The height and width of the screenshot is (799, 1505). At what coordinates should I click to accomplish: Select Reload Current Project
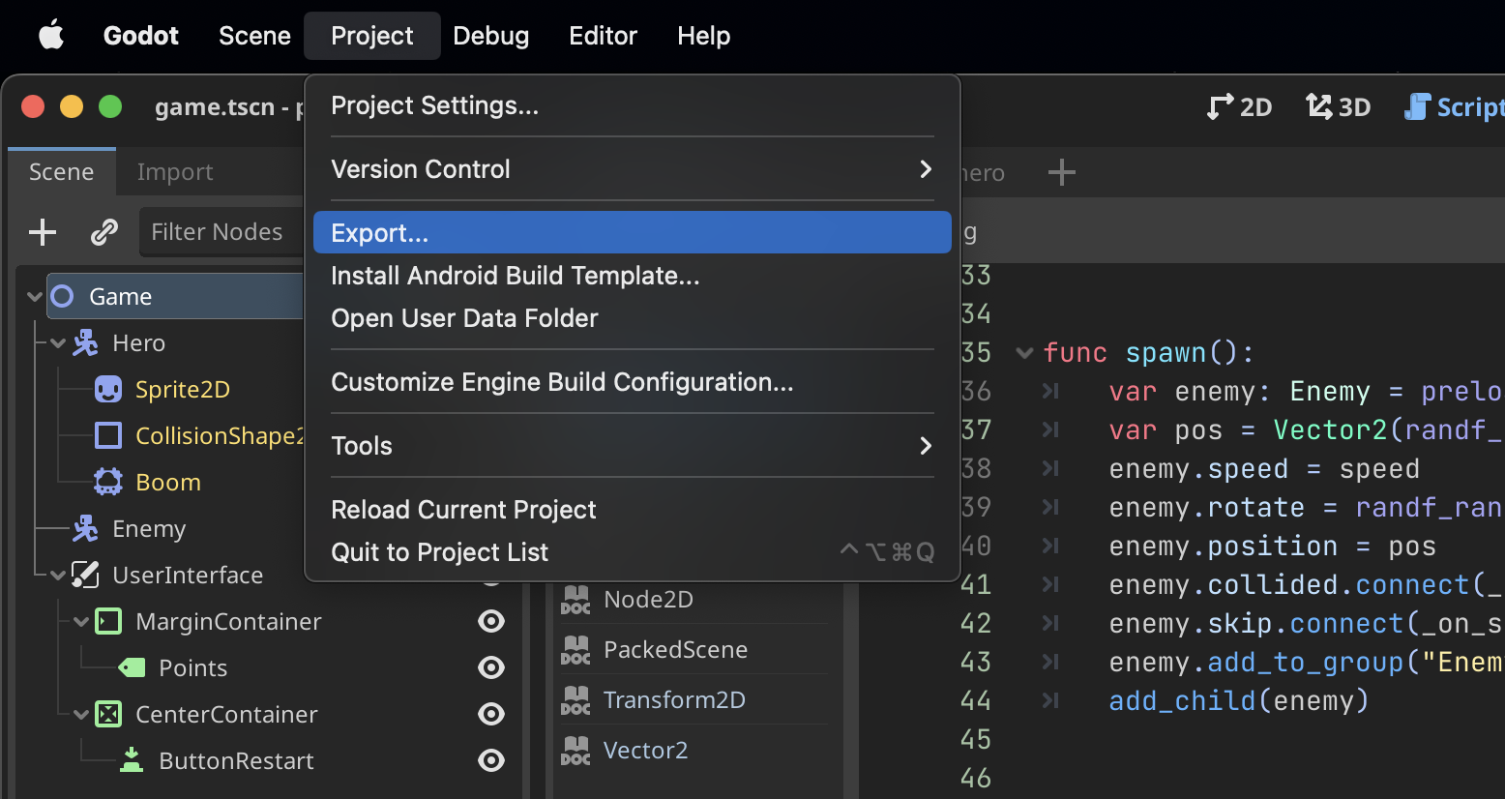coord(633,510)
